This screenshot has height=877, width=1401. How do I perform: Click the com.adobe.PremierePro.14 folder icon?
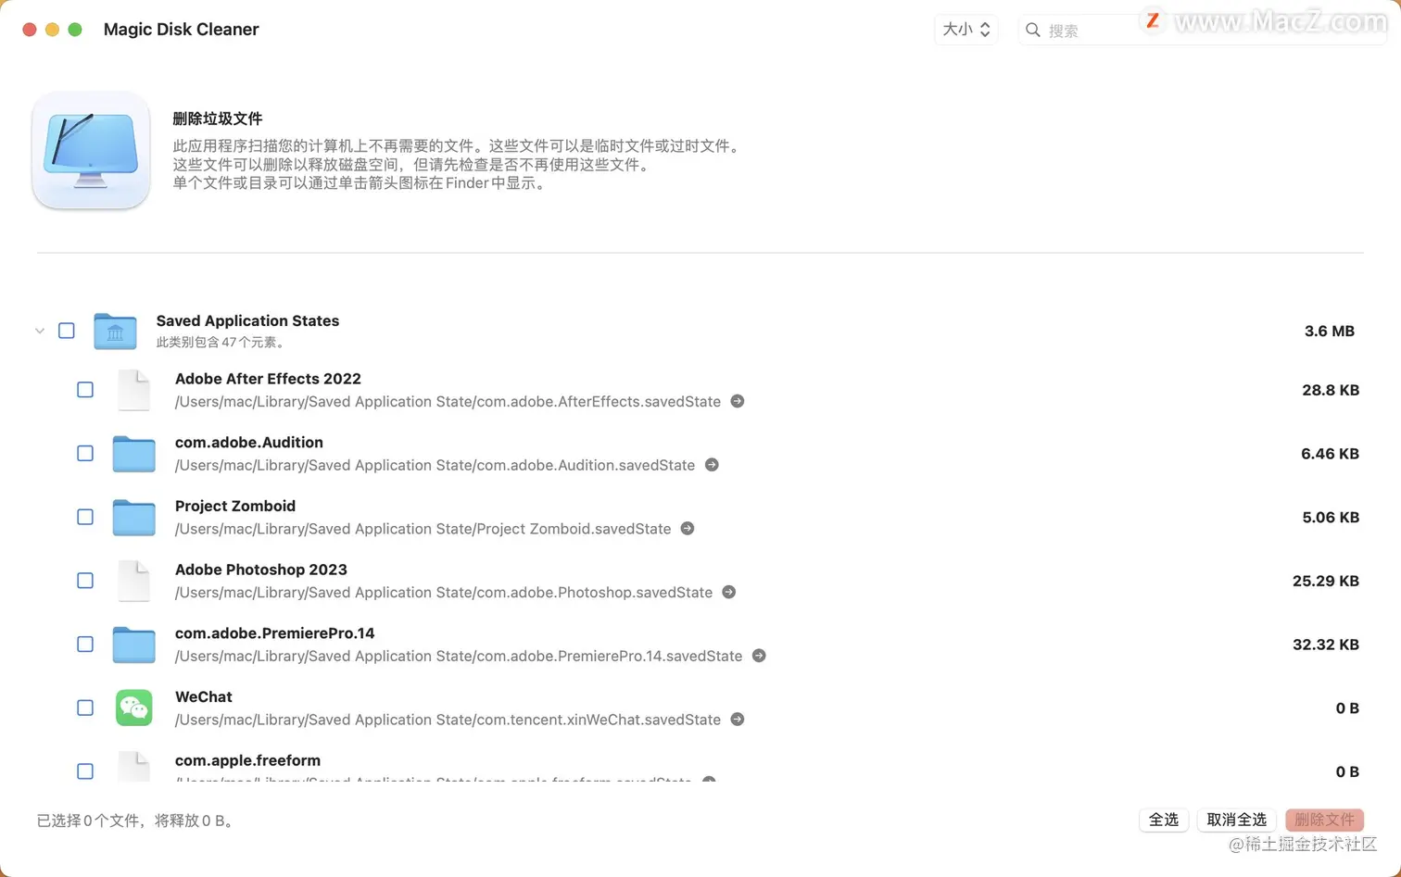tap(133, 644)
